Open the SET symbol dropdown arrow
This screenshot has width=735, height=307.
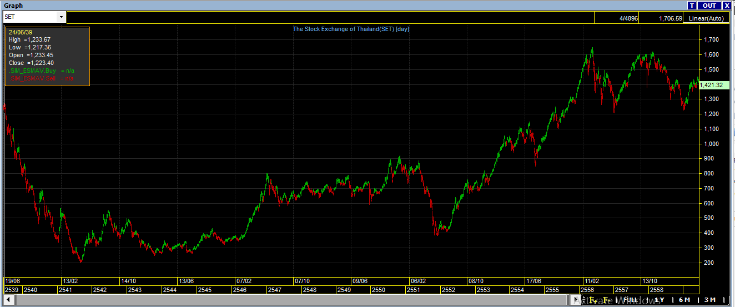tap(61, 17)
